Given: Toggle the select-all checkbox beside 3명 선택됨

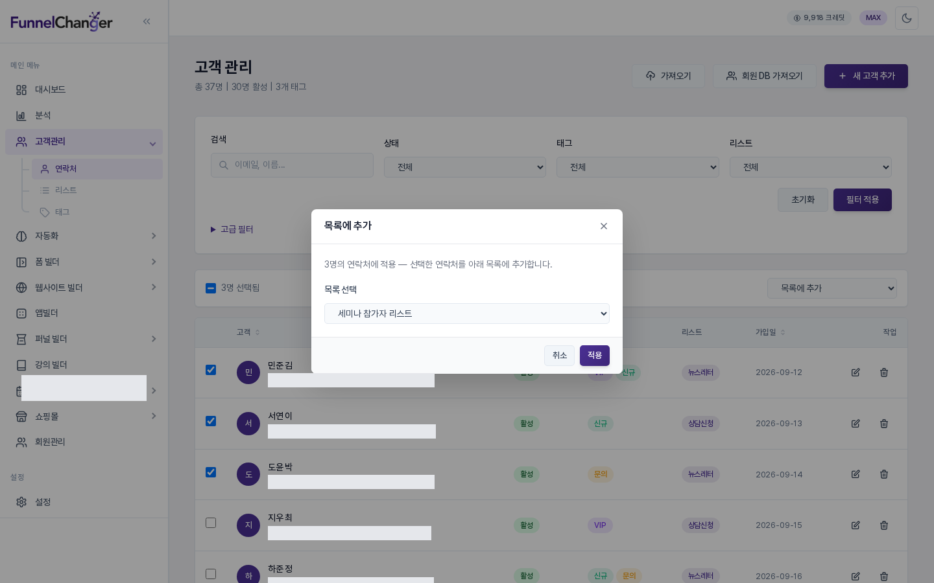Looking at the screenshot, I should pyautogui.click(x=211, y=288).
